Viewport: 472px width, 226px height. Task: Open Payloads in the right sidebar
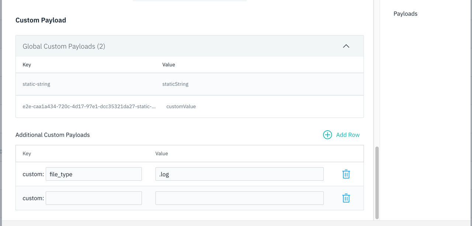[405, 14]
